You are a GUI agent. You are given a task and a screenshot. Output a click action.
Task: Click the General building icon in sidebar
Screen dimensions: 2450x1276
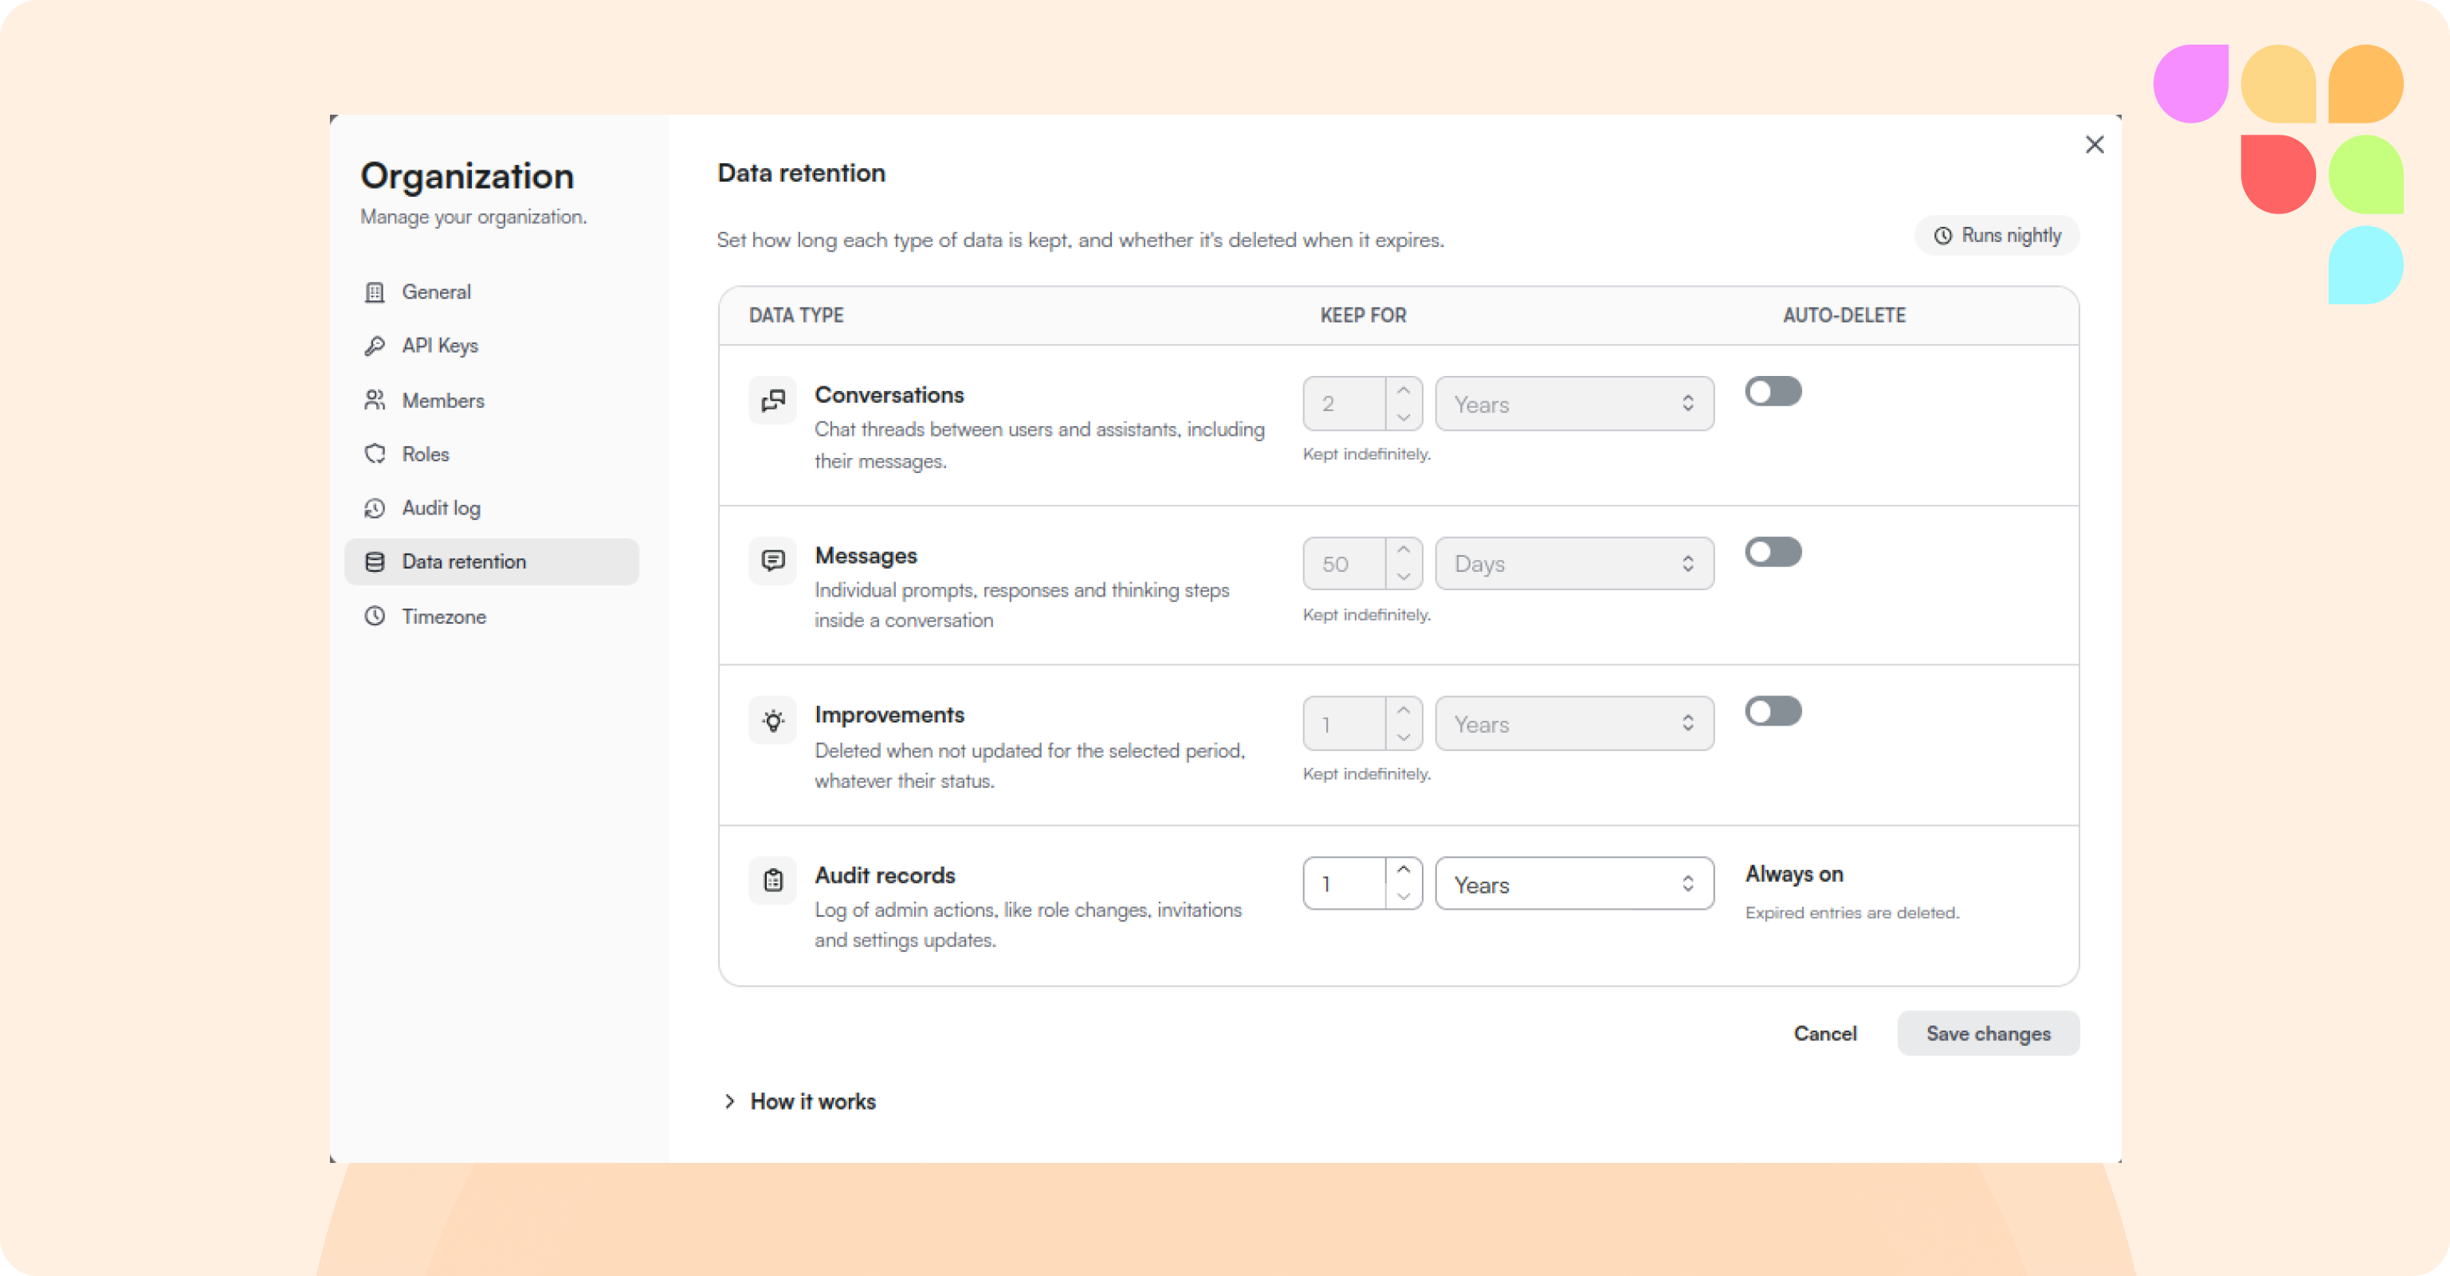[375, 292]
